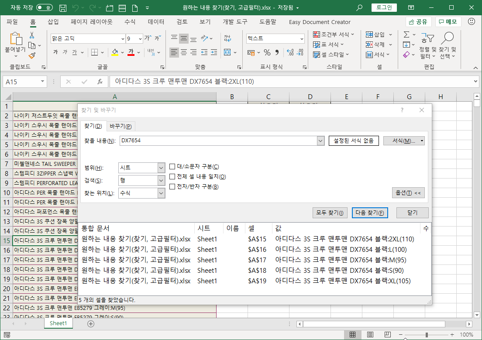Click 모두 찾기 button
The image size is (482, 340).
pyautogui.click(x=330, y=213)
